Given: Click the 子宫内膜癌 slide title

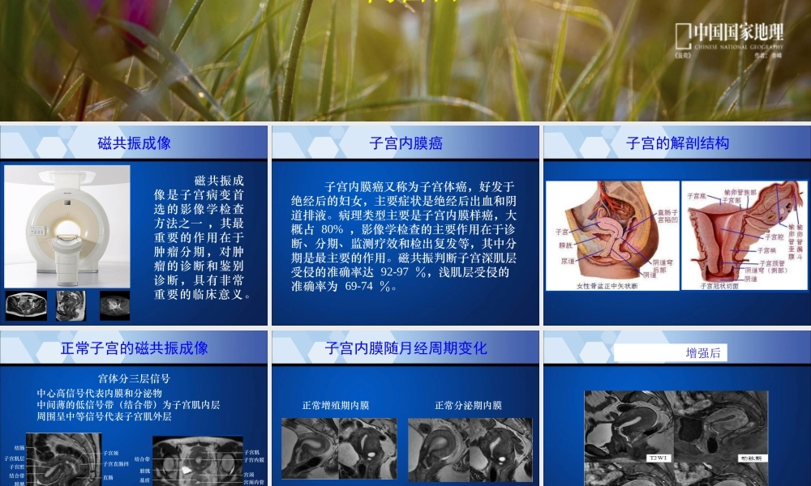Looking at the screenshot, I should click(x=405, y=142).
